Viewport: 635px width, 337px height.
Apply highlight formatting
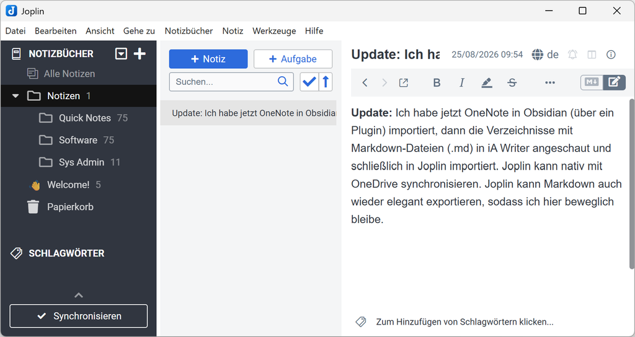486,82
